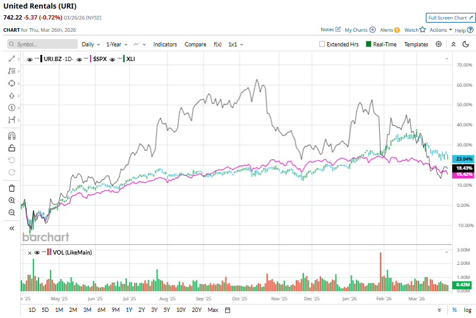Toggle Real-Time checkbox
Screen dimensions: 476x318
(368, 44)
